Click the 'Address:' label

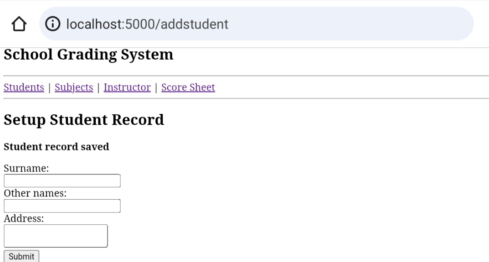(x=24, y=218)
